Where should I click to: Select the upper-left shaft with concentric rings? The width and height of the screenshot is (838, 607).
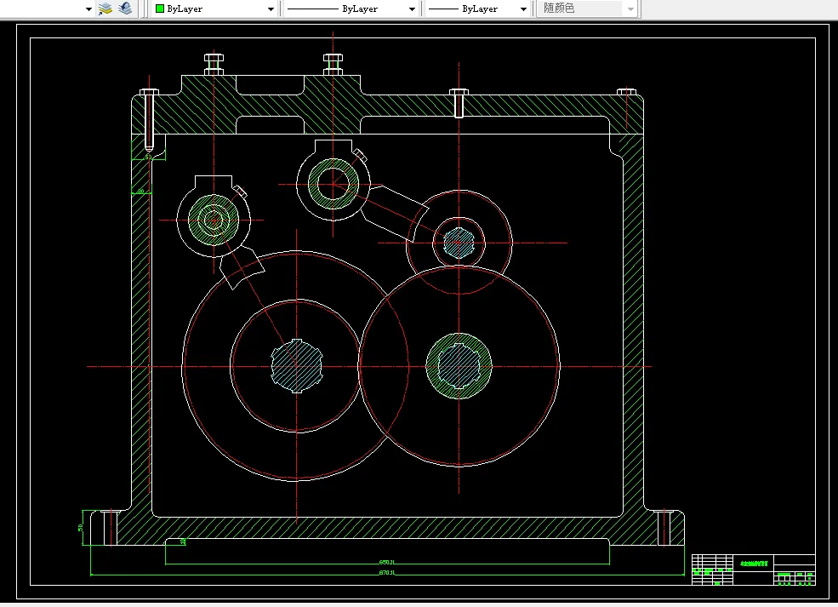point(214,220)
